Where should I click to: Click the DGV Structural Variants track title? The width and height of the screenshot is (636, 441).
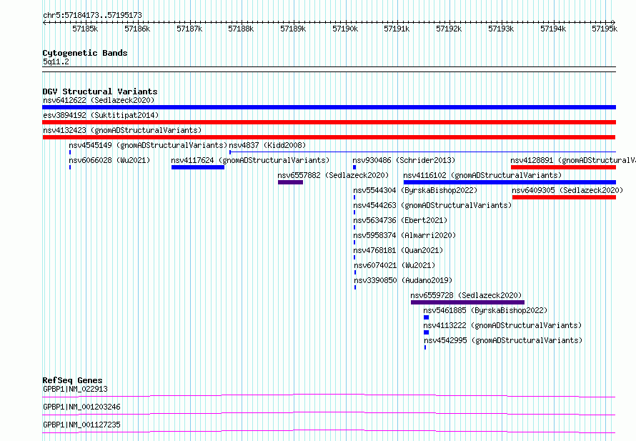coord(100,91)
